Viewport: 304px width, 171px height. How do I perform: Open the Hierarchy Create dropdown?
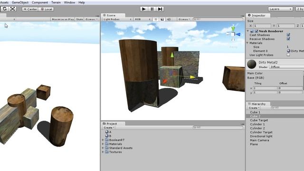(x=254, y=108)
